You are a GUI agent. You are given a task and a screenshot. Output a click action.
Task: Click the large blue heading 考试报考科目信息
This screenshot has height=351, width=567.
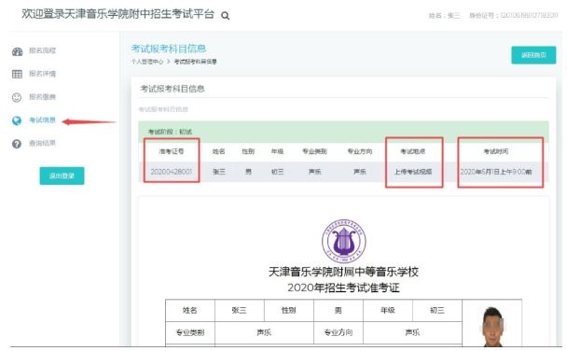pyautogui.click(x=169, y=49)
